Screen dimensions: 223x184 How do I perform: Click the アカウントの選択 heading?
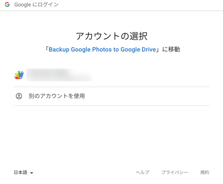pyautogui.click(x=111, y=36)
